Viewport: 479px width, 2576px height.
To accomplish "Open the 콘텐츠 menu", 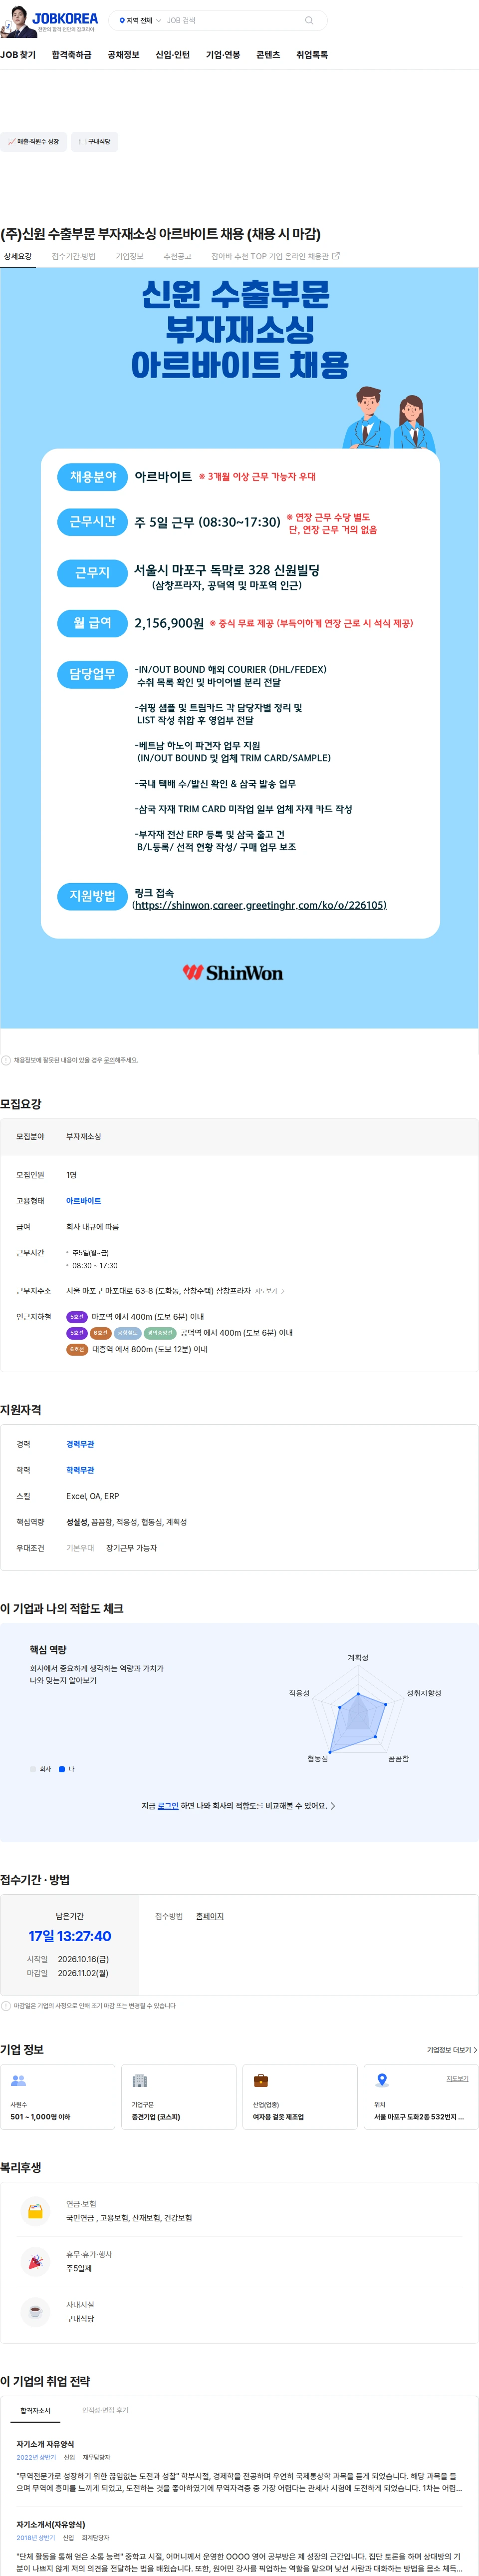I will click(x=268, y=55).
